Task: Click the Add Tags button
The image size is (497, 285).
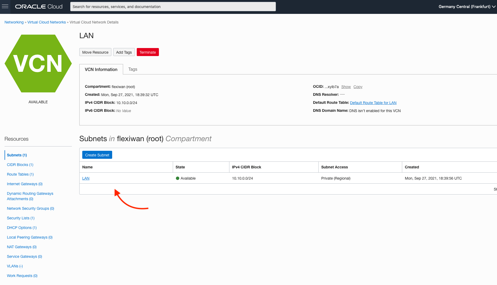Action: point(124,52)
